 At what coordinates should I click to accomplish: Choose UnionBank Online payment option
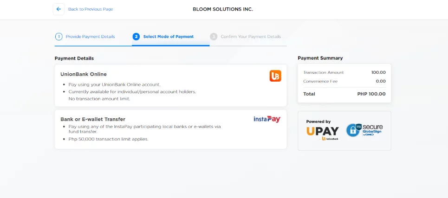(170, 86)
